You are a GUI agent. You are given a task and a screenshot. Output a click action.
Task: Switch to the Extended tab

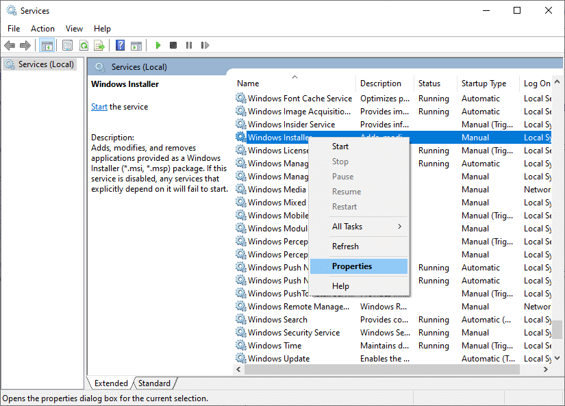coord(111,383)
